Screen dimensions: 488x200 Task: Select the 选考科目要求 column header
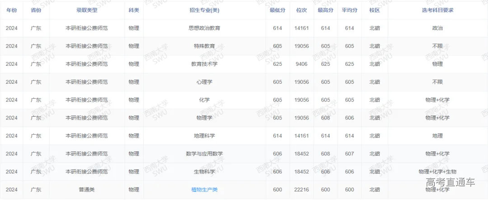[x=437, y=10]
